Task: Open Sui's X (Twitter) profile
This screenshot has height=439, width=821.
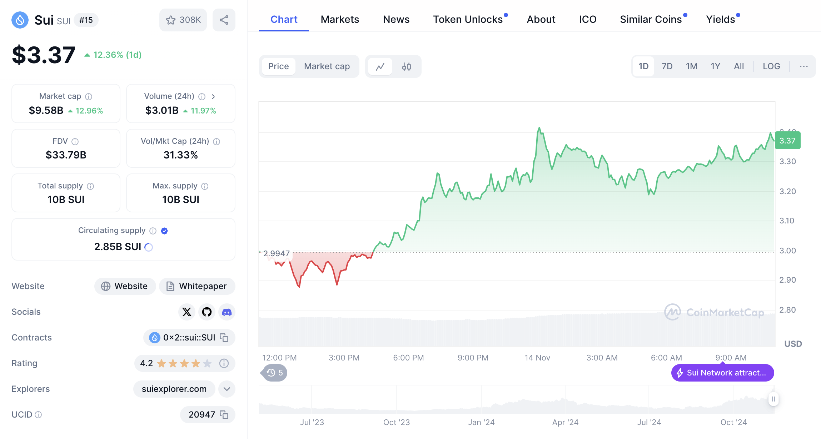Action: (x=187, y=312)
